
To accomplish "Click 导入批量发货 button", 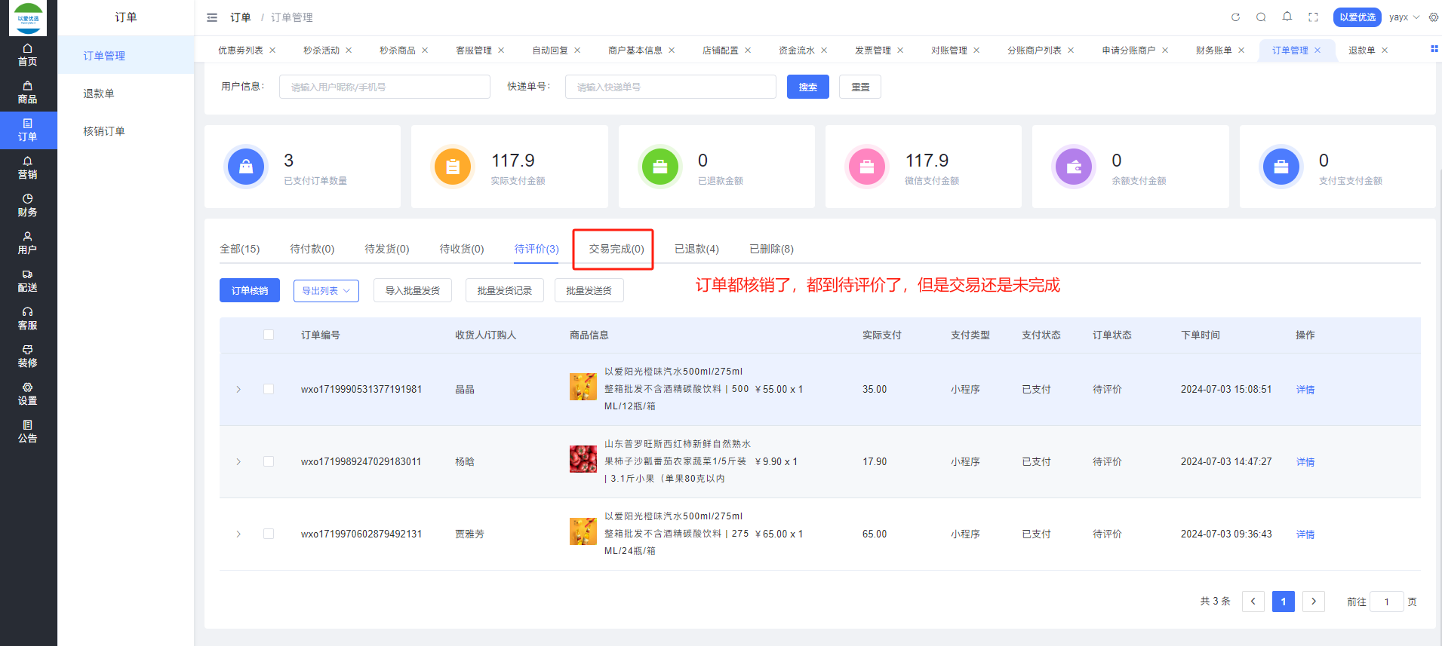I will pos(413,290).
